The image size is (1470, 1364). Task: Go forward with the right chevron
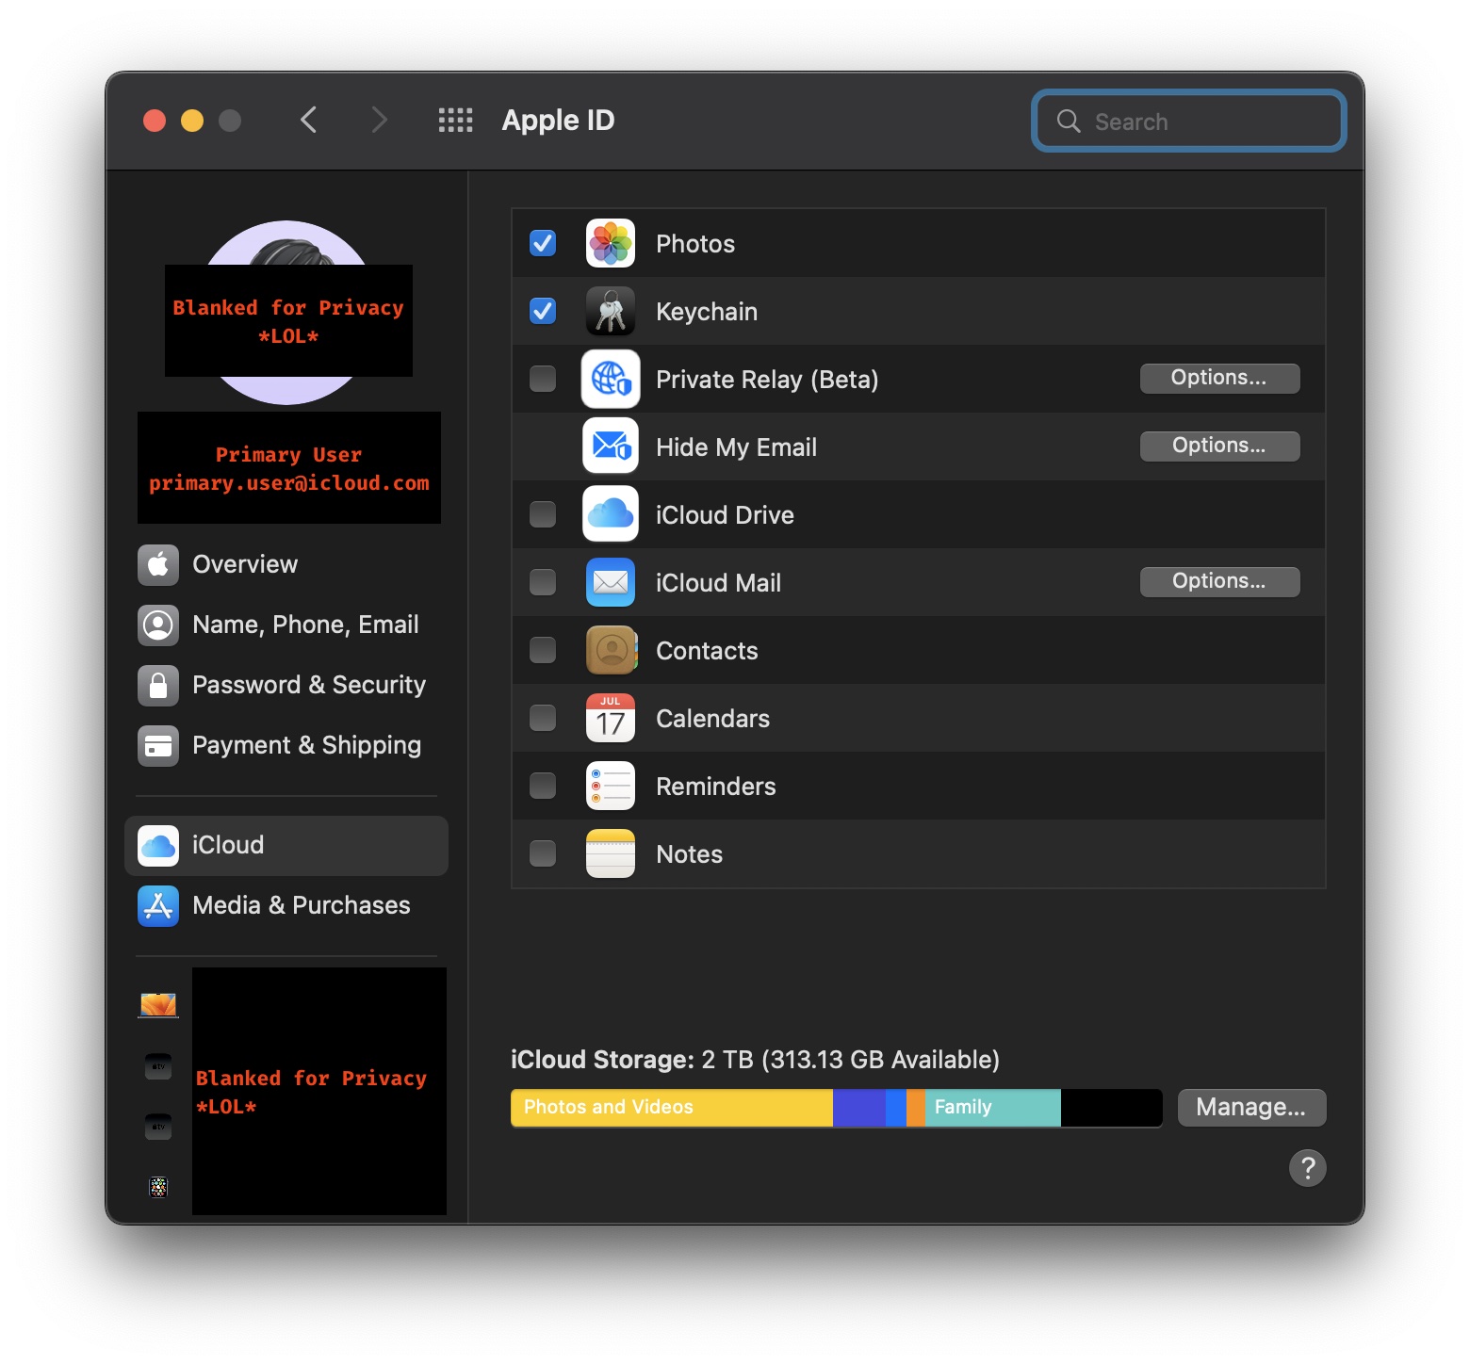[379, 121]
